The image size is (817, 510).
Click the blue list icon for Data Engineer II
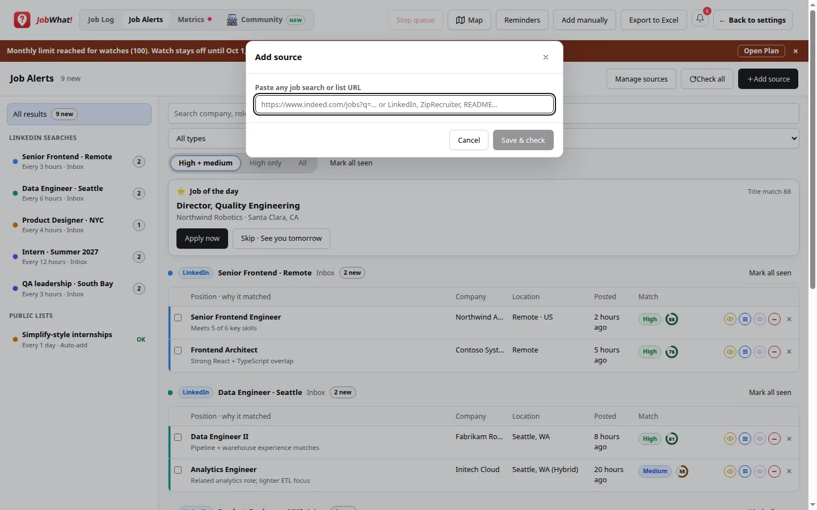click(745, 439)
